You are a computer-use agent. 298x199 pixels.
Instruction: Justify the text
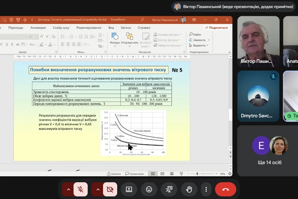79,44
